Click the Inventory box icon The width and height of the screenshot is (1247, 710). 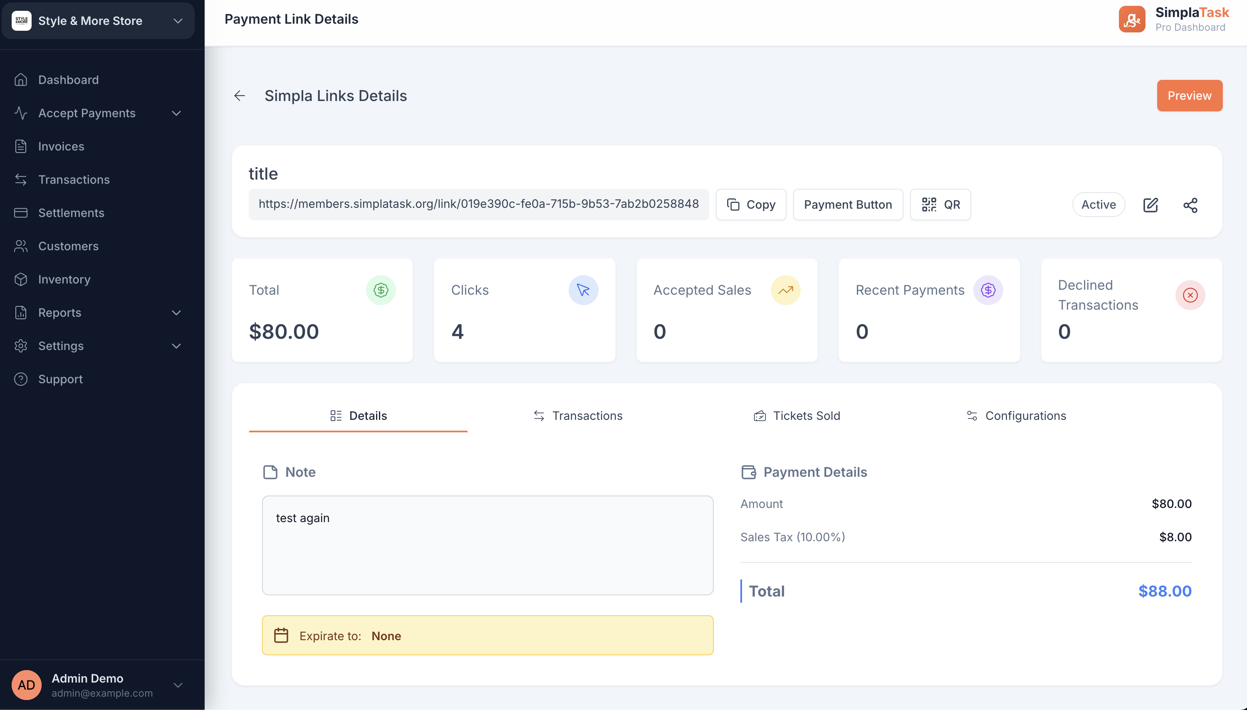pos(20,279)
